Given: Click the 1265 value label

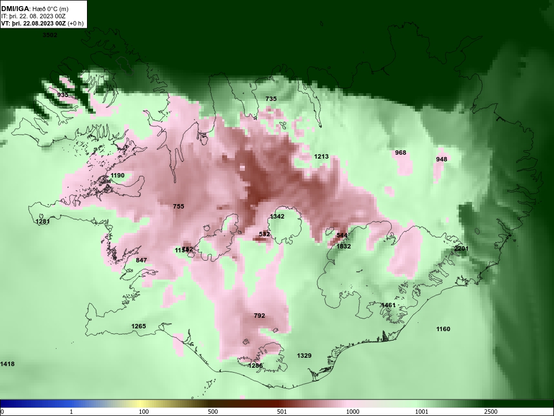Looking at the screenshot, I should click(x=138, y=326).
